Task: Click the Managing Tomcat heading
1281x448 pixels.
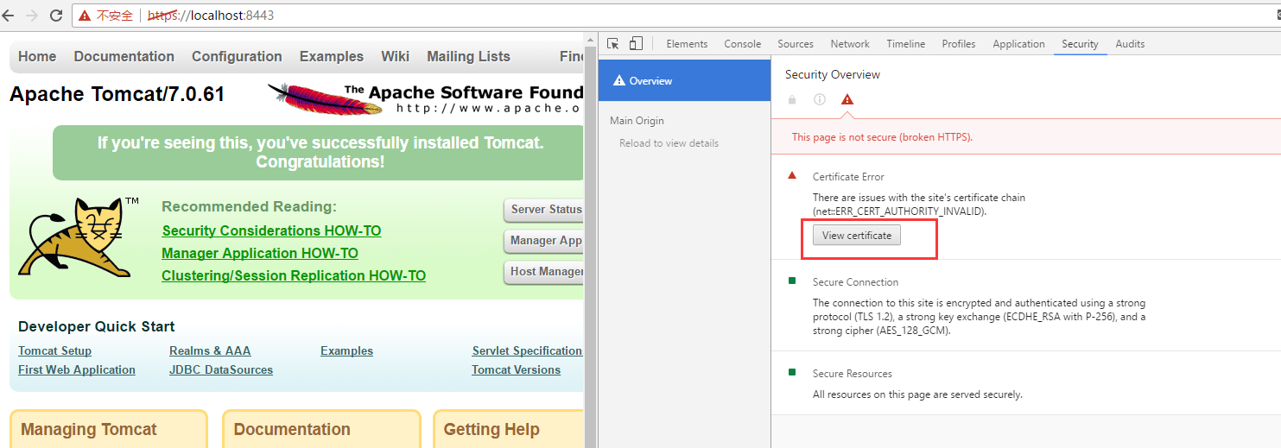Action: (89, 429)
